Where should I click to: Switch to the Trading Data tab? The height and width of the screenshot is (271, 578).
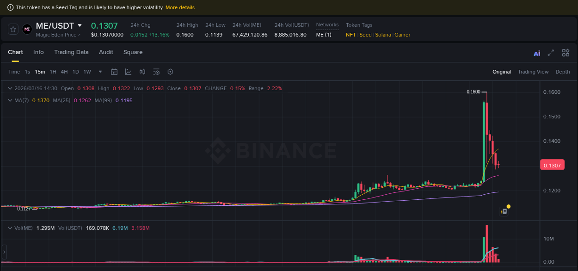[71, 52]
